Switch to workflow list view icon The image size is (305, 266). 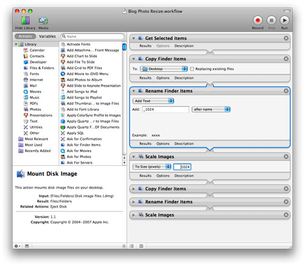pyautogui.click(x=132, y=246)
